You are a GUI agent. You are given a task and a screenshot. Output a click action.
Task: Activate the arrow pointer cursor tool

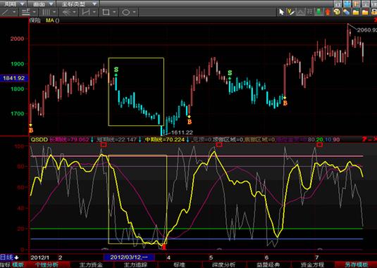(281, 12)
